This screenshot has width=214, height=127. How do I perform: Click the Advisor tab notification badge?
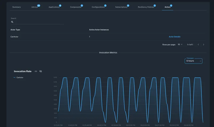coord(39,5)
